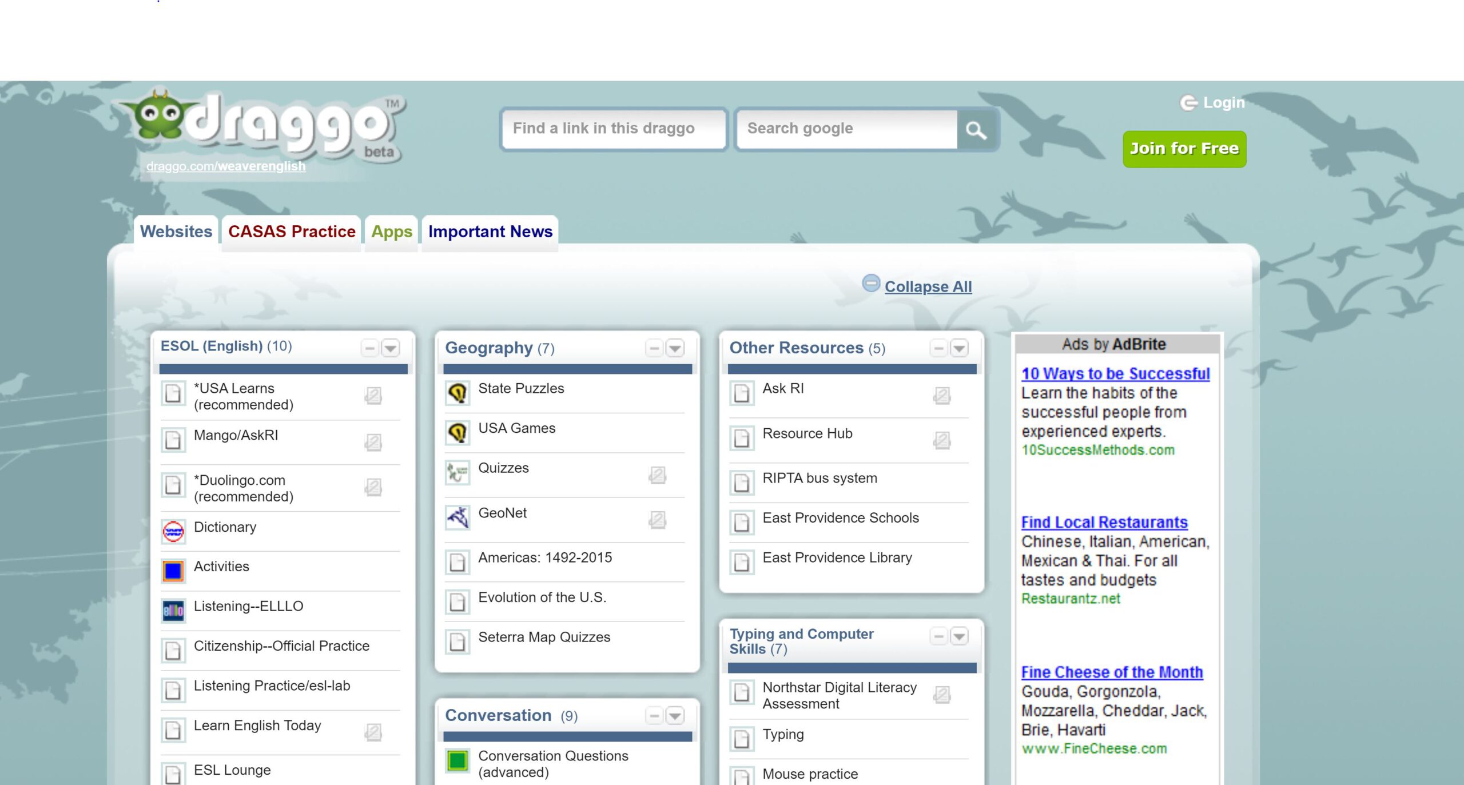Minimize the ESOL (English) box
The height and width of the screenshot is (785, 1464).
tap(370, 348)
